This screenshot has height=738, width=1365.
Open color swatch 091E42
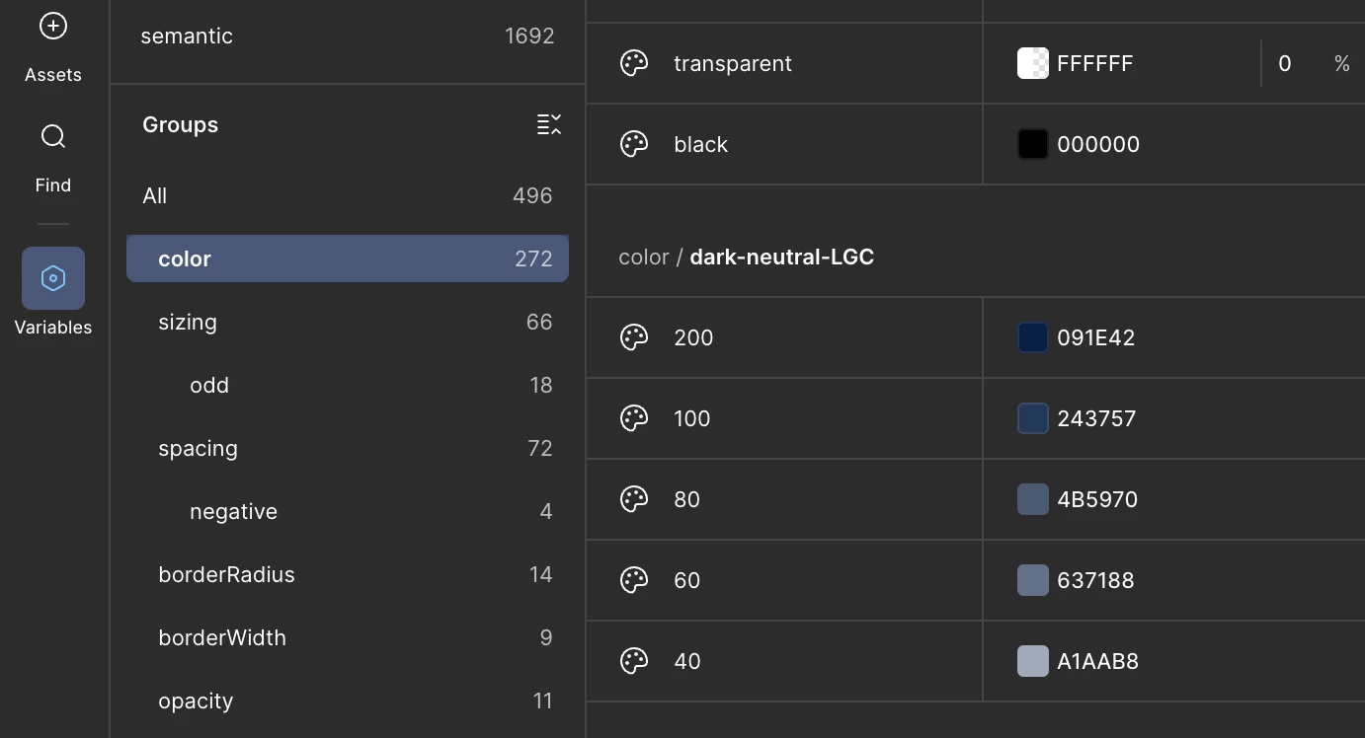[x=1033, y=337]
